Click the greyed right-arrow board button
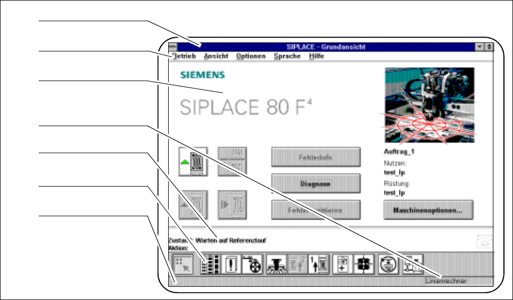The width and height of the screenshot is (513, 300). point(232,205)
